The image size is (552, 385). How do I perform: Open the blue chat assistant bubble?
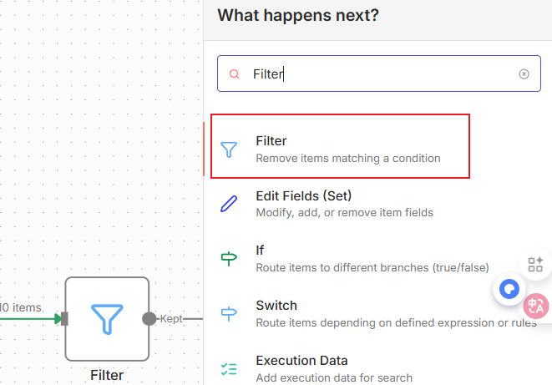click(509, 290)
